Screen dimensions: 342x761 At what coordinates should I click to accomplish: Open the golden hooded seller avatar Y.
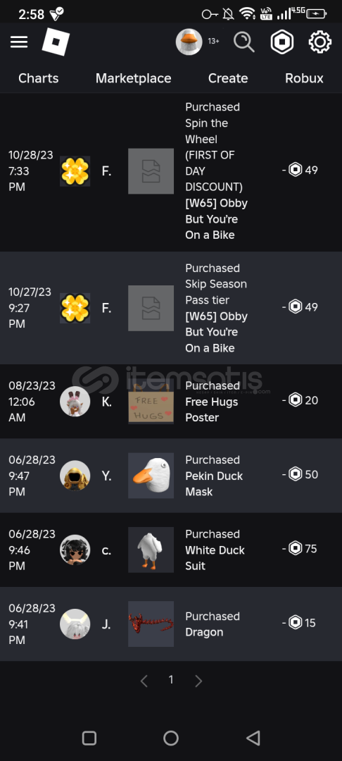pyautogui.click(x=75, y=476)
